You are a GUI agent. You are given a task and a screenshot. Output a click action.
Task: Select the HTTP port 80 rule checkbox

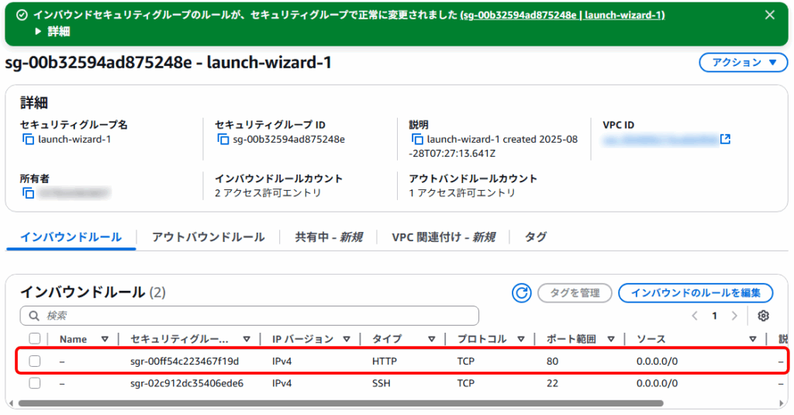coord(35,361)
